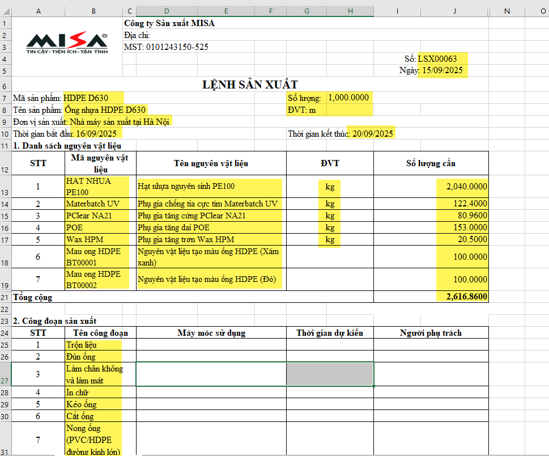Click quantity '153.0000'
Viewport: 549px width, 456px height.
pos(470,227)
